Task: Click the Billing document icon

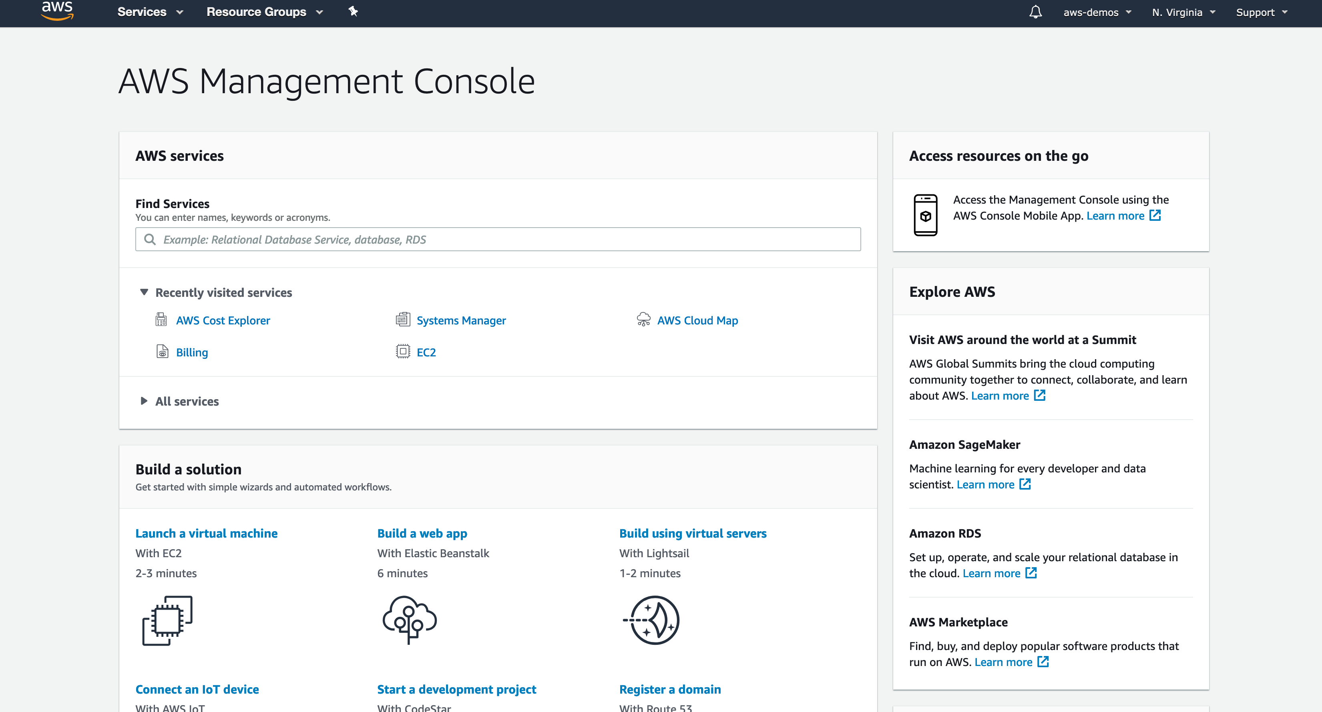Action: tap(162, 352)
